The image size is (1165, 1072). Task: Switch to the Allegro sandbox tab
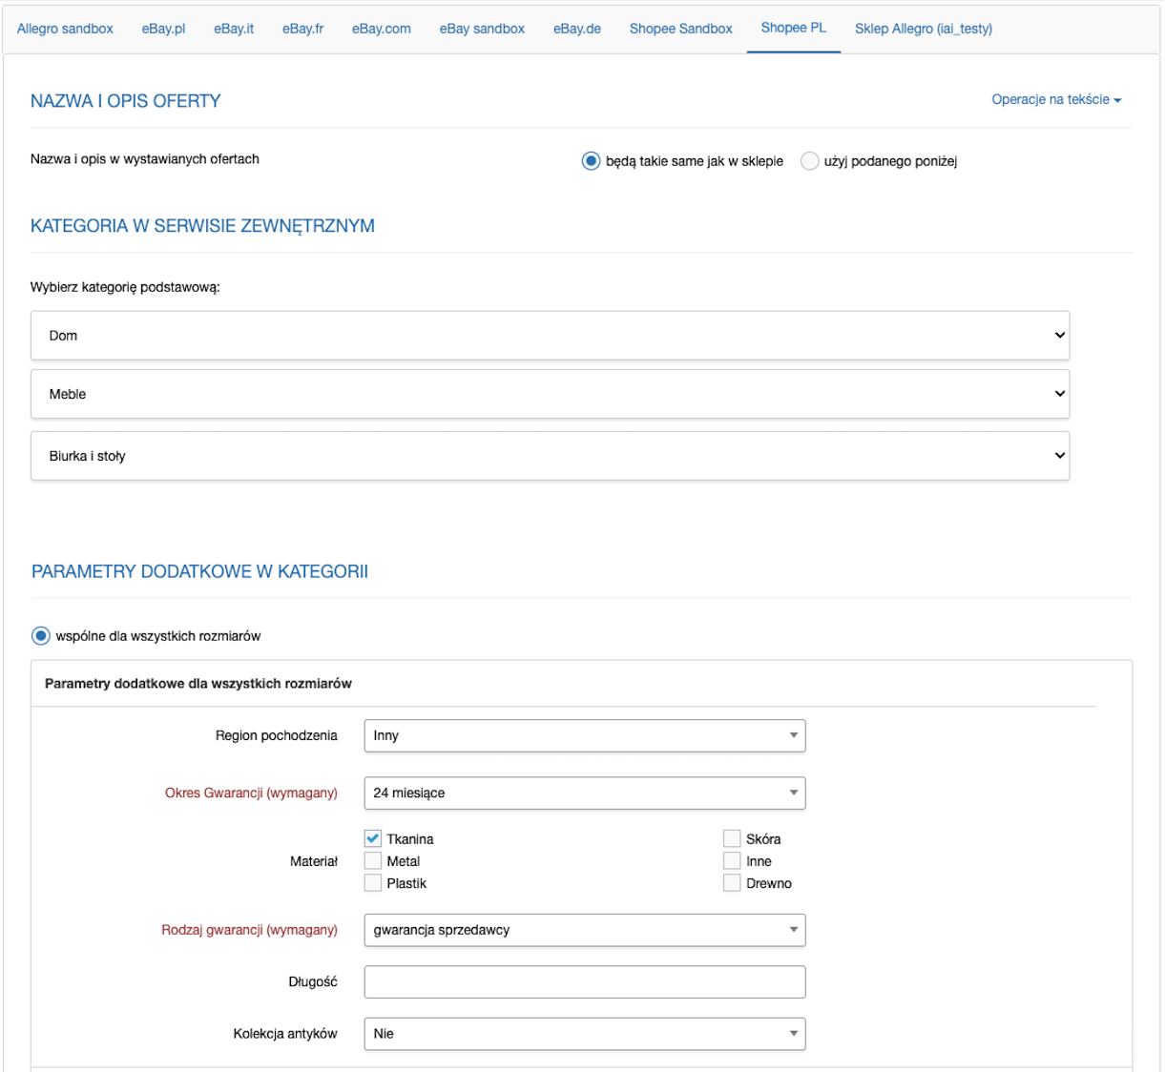tap(65, 29)
